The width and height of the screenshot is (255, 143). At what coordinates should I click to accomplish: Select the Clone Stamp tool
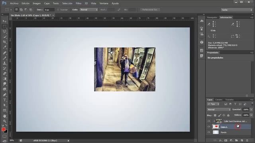[x=4, y=63]
